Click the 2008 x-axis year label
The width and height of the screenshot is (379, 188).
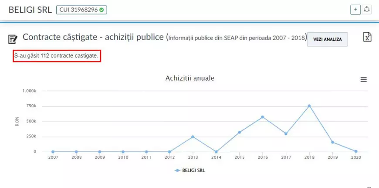click(76, 157)
